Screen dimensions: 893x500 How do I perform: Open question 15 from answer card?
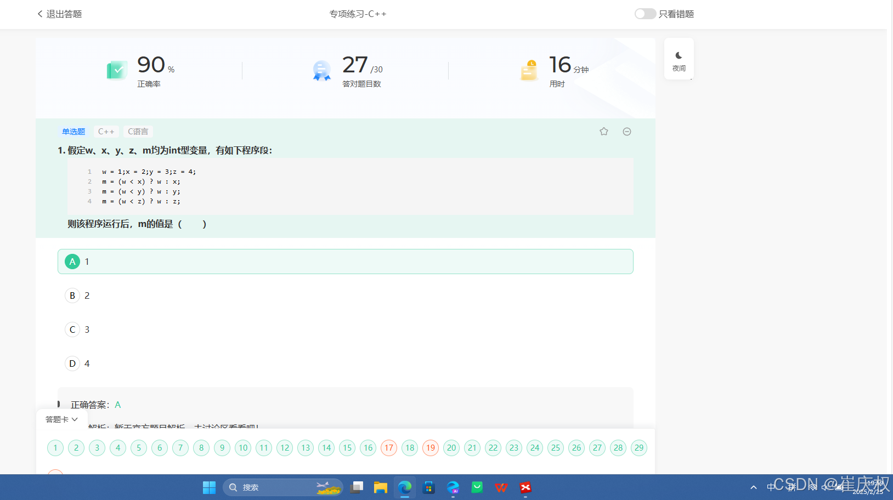tap(347, 448)
